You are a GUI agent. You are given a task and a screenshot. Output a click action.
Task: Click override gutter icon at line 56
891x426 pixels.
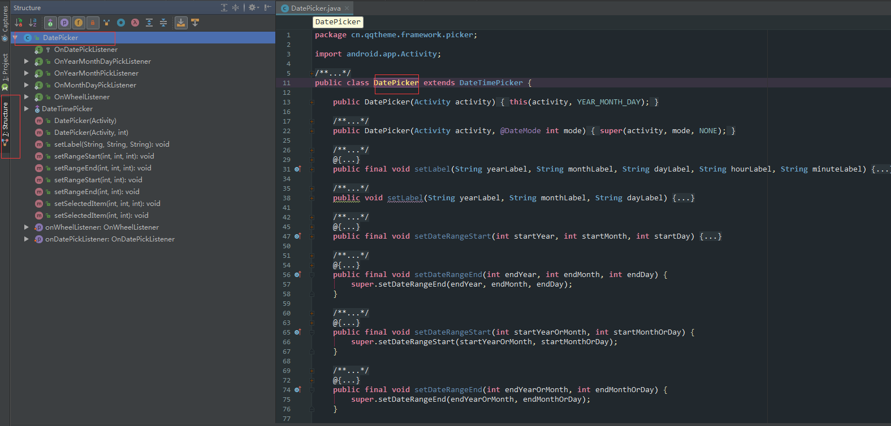pyautogui.click(x=298, y=274)
